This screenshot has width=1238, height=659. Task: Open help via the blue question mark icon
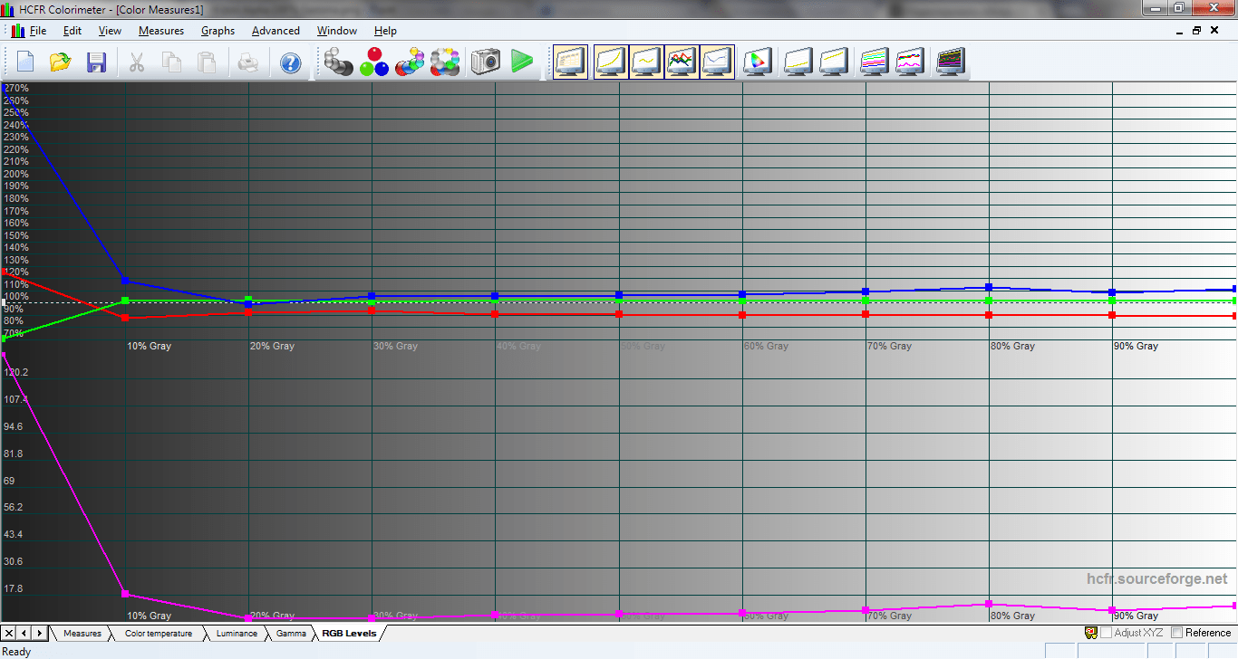tap(290, 62)
